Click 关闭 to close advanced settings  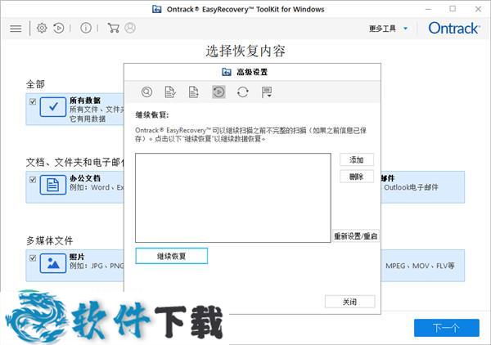coord(349,302)
